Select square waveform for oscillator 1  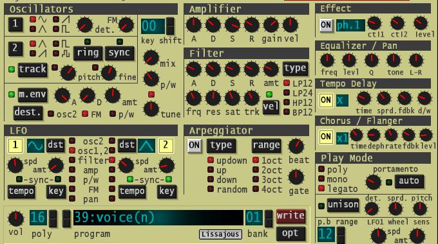point(56,29)
